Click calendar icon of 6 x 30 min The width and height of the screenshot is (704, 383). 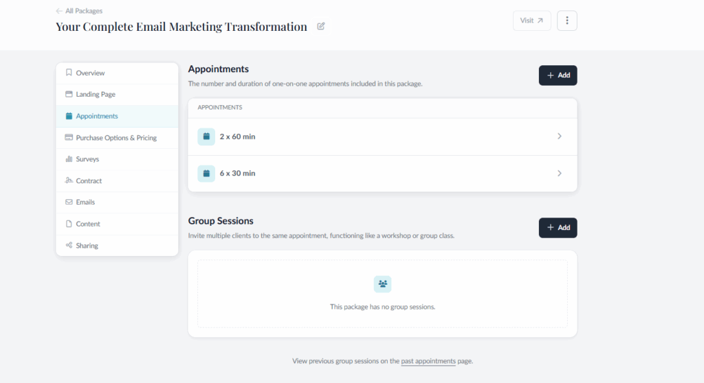(206, 173)
